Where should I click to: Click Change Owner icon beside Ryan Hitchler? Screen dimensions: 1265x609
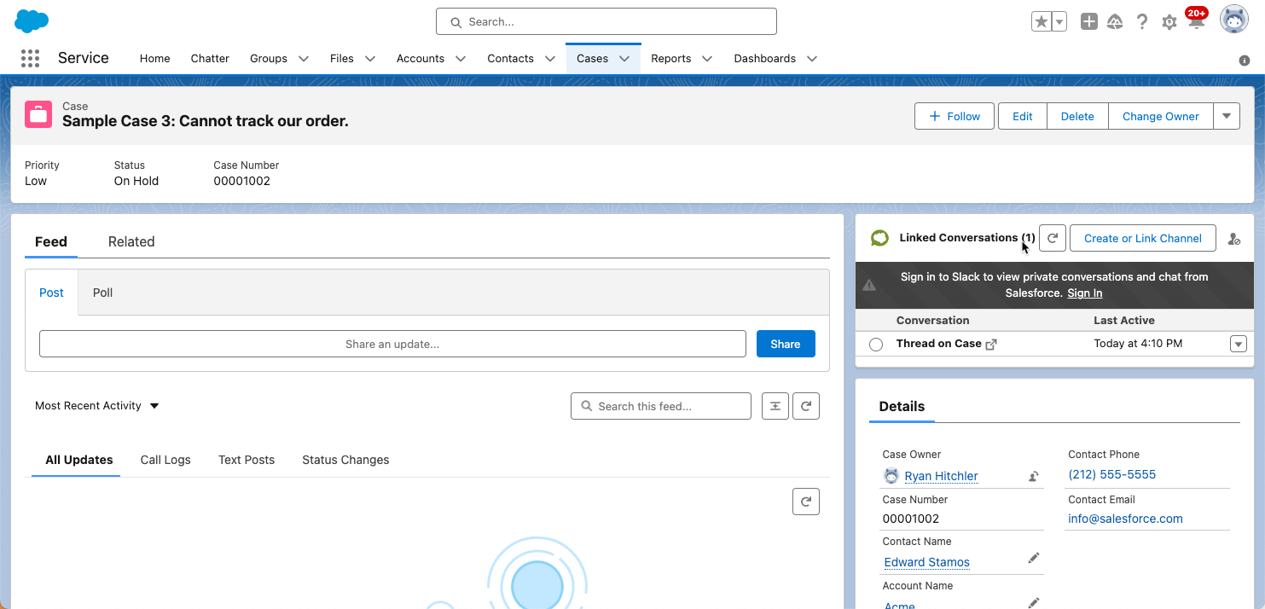pyautogui.click(x=1034, y=477)
